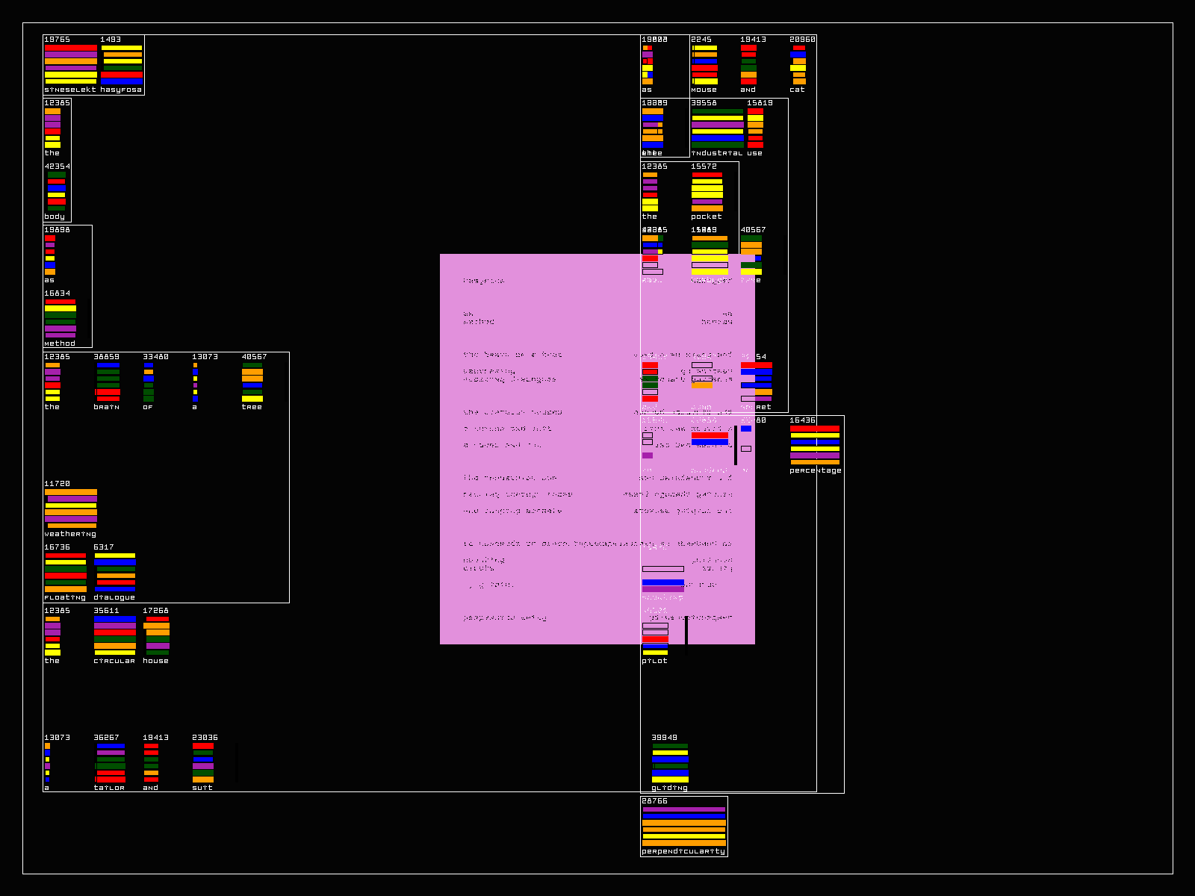The width and height of the screenshot is (1195, 896).
Task: Select the 'gliding' glyph
Action: coord(670,762)
